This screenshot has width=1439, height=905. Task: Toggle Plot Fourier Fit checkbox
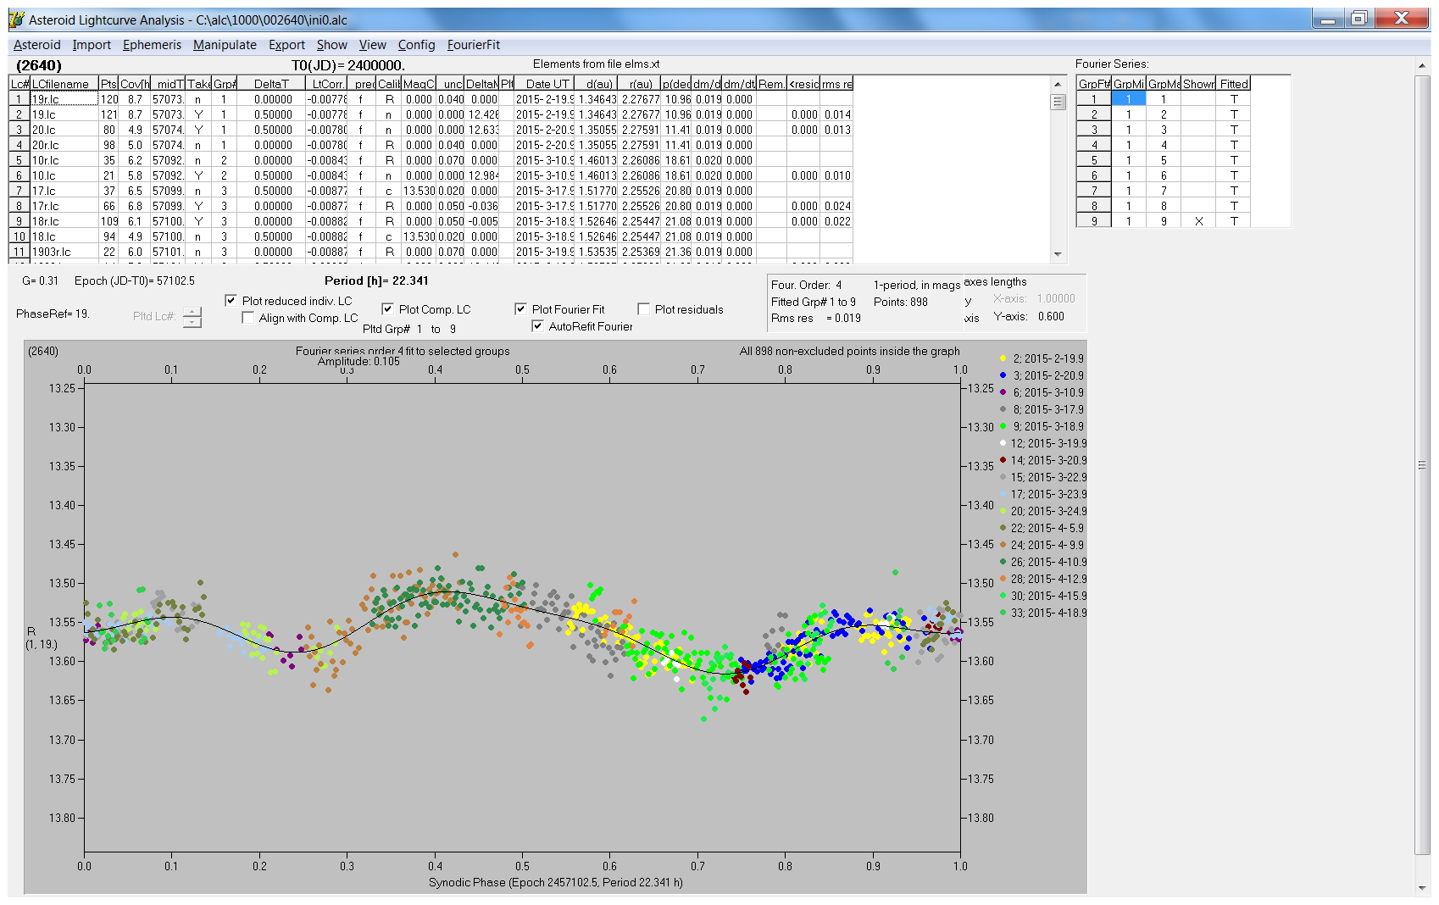[520, 309]
